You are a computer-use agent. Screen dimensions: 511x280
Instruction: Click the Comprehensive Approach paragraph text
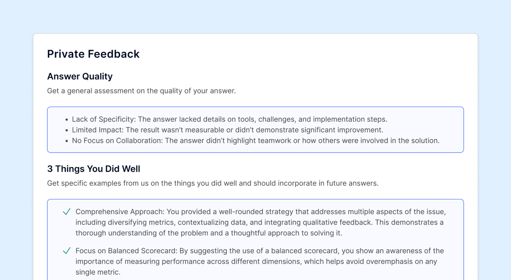tap(261, 223)
